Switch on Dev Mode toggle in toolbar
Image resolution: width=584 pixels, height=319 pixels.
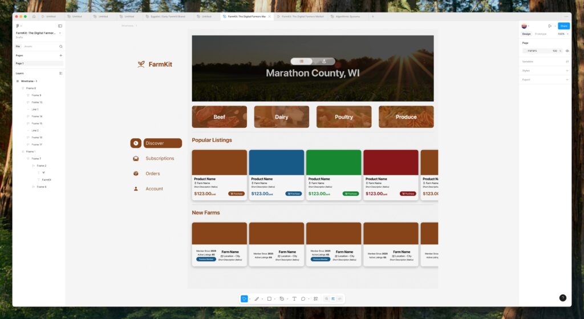click(339, 298)
